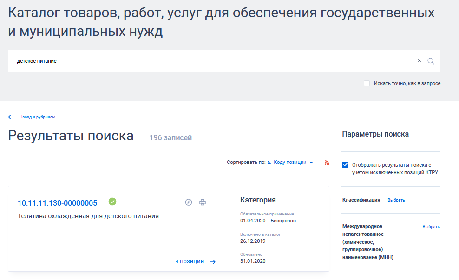This screenshot has width=459, height=280.
Task: Click the search field containing "детское питание"
Action: pos(209,61)
